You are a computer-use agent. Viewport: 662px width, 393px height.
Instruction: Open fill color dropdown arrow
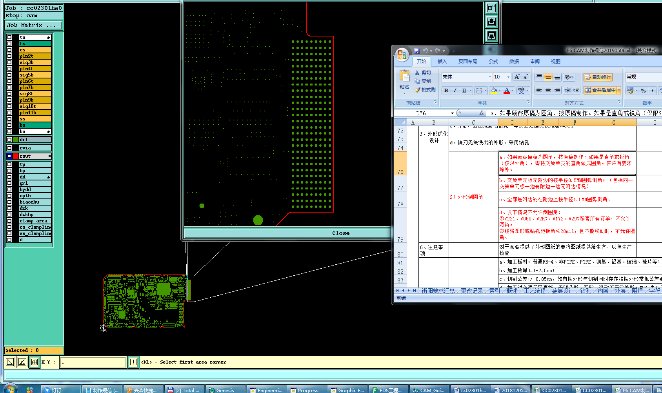500,91
